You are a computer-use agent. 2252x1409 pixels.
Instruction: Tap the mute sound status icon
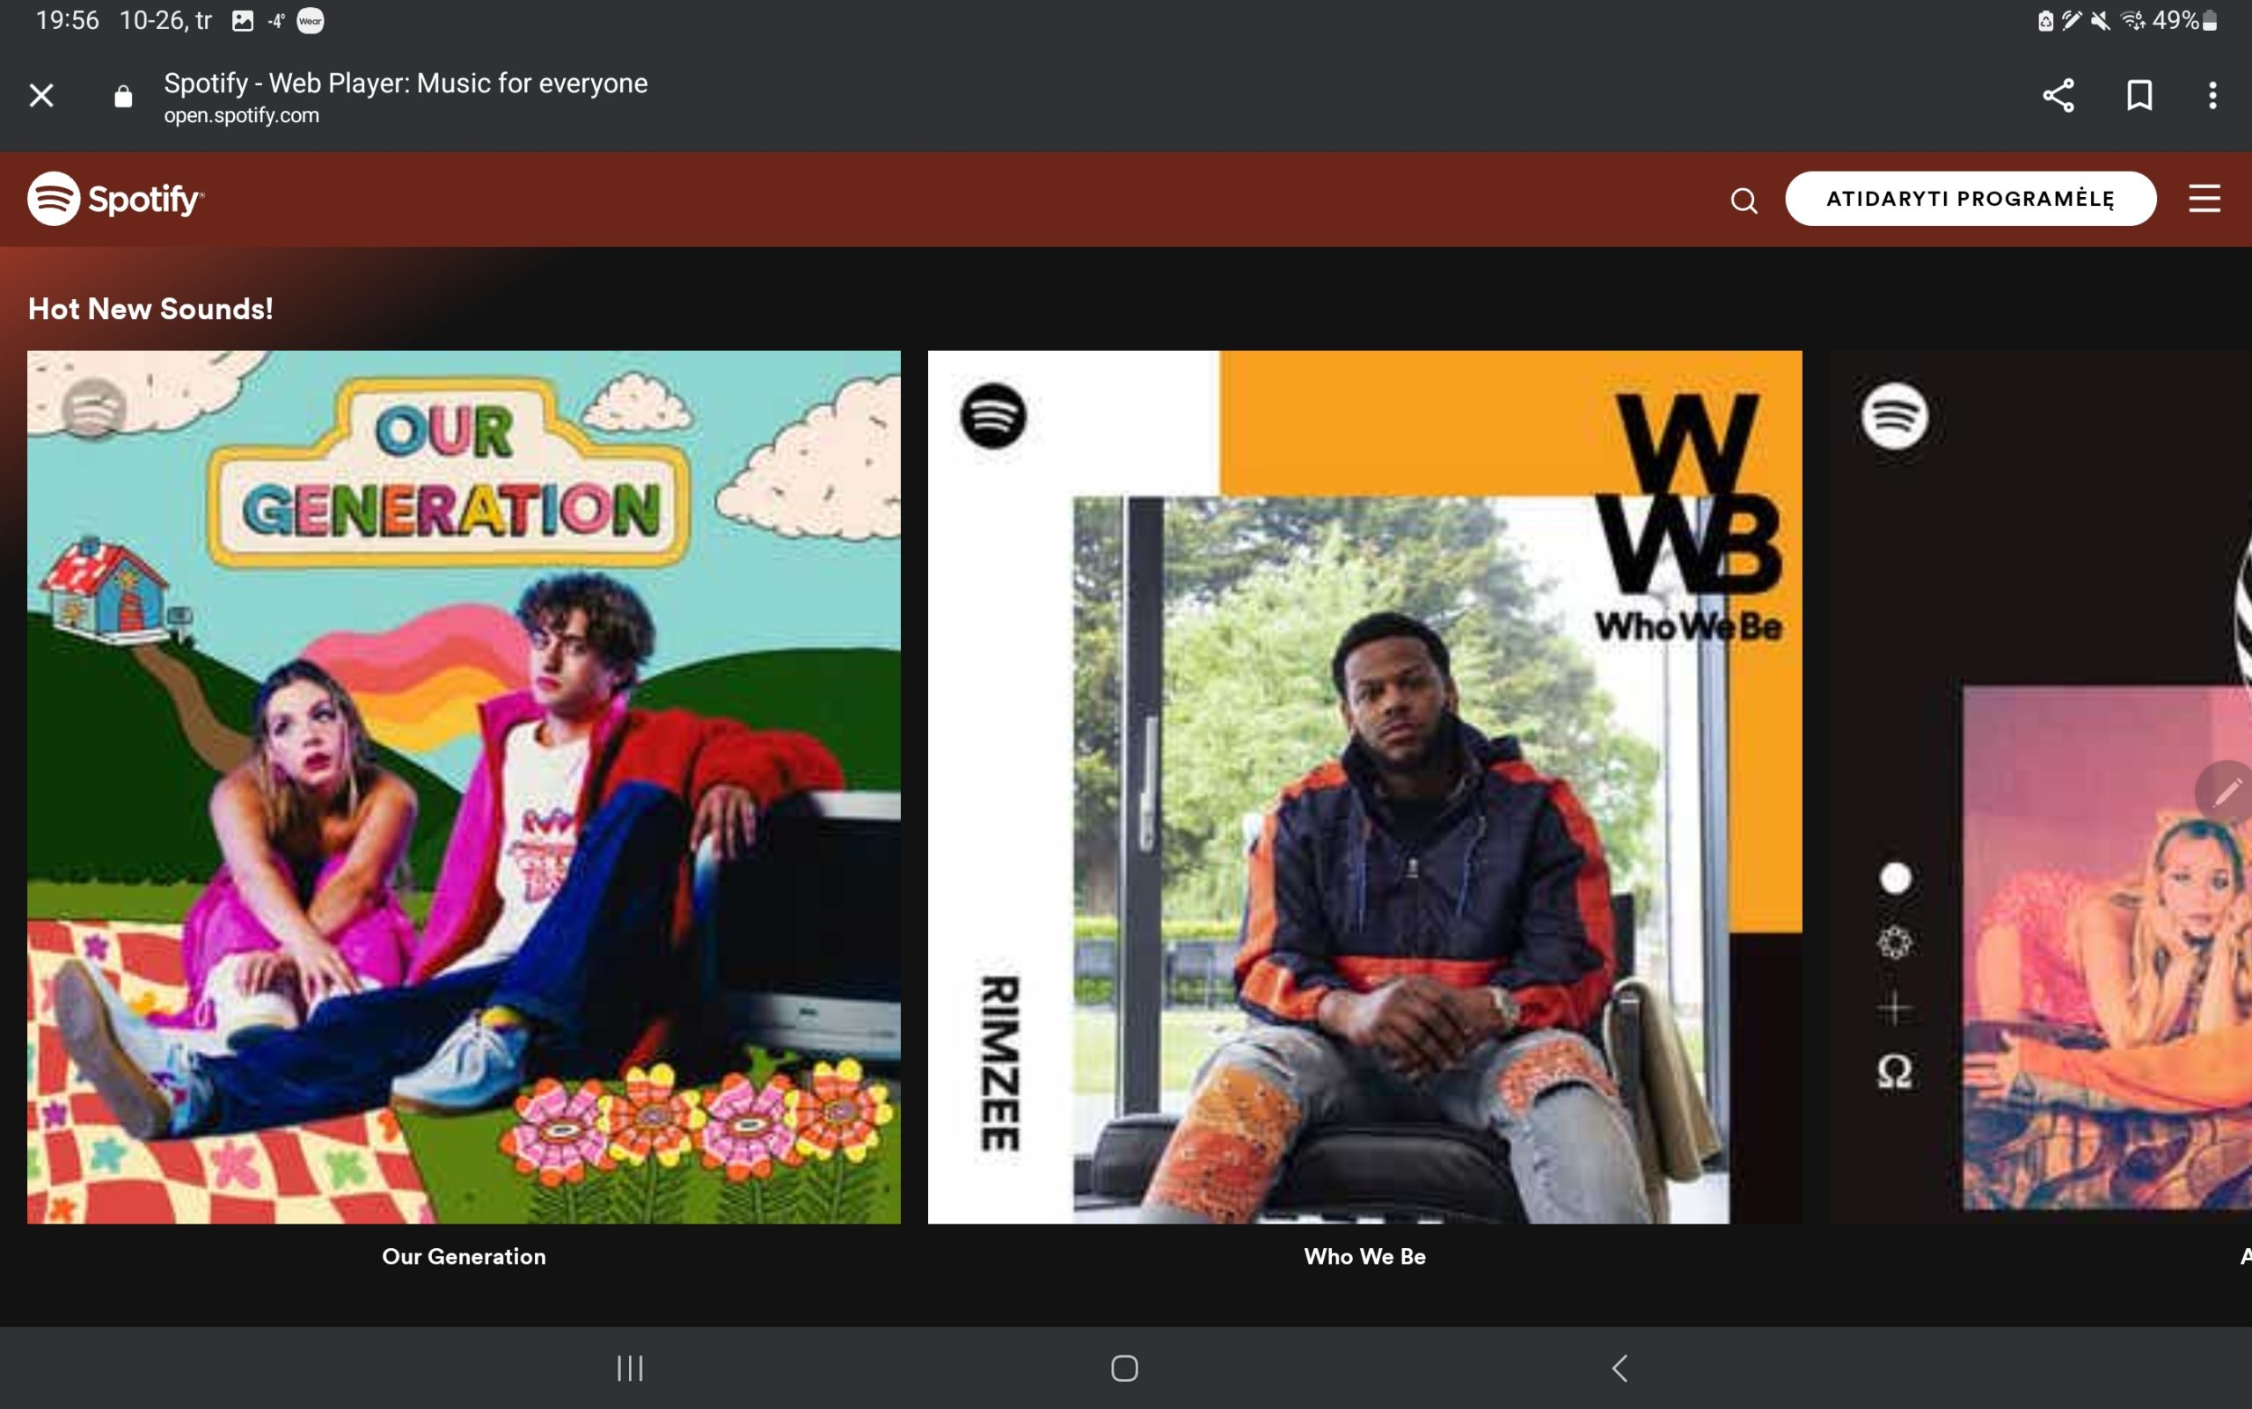pyautogui.click(x=2100, y=20)
